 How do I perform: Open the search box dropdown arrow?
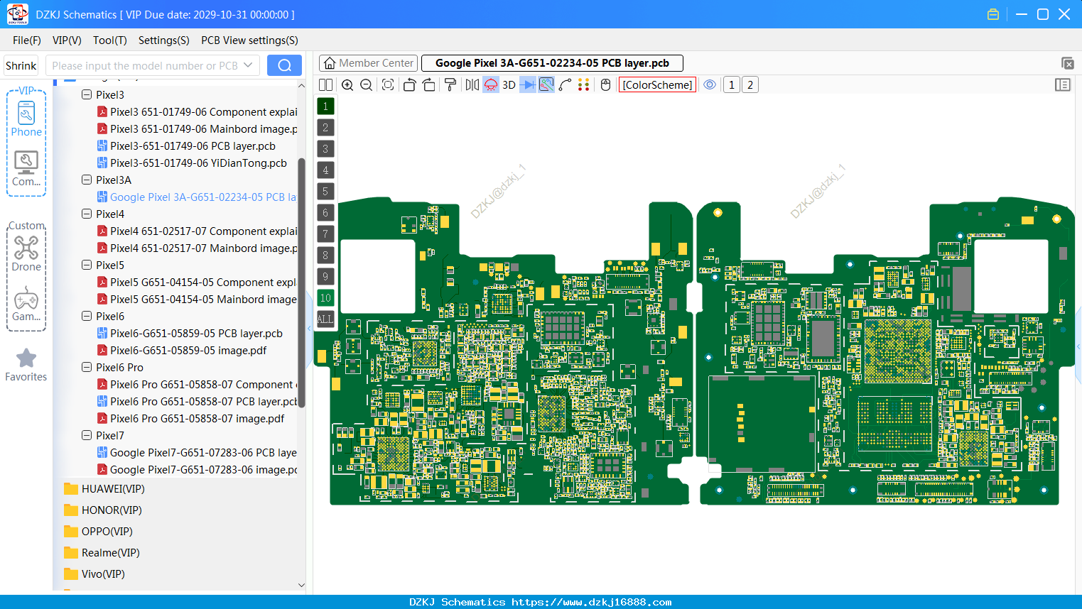point(248,65)
